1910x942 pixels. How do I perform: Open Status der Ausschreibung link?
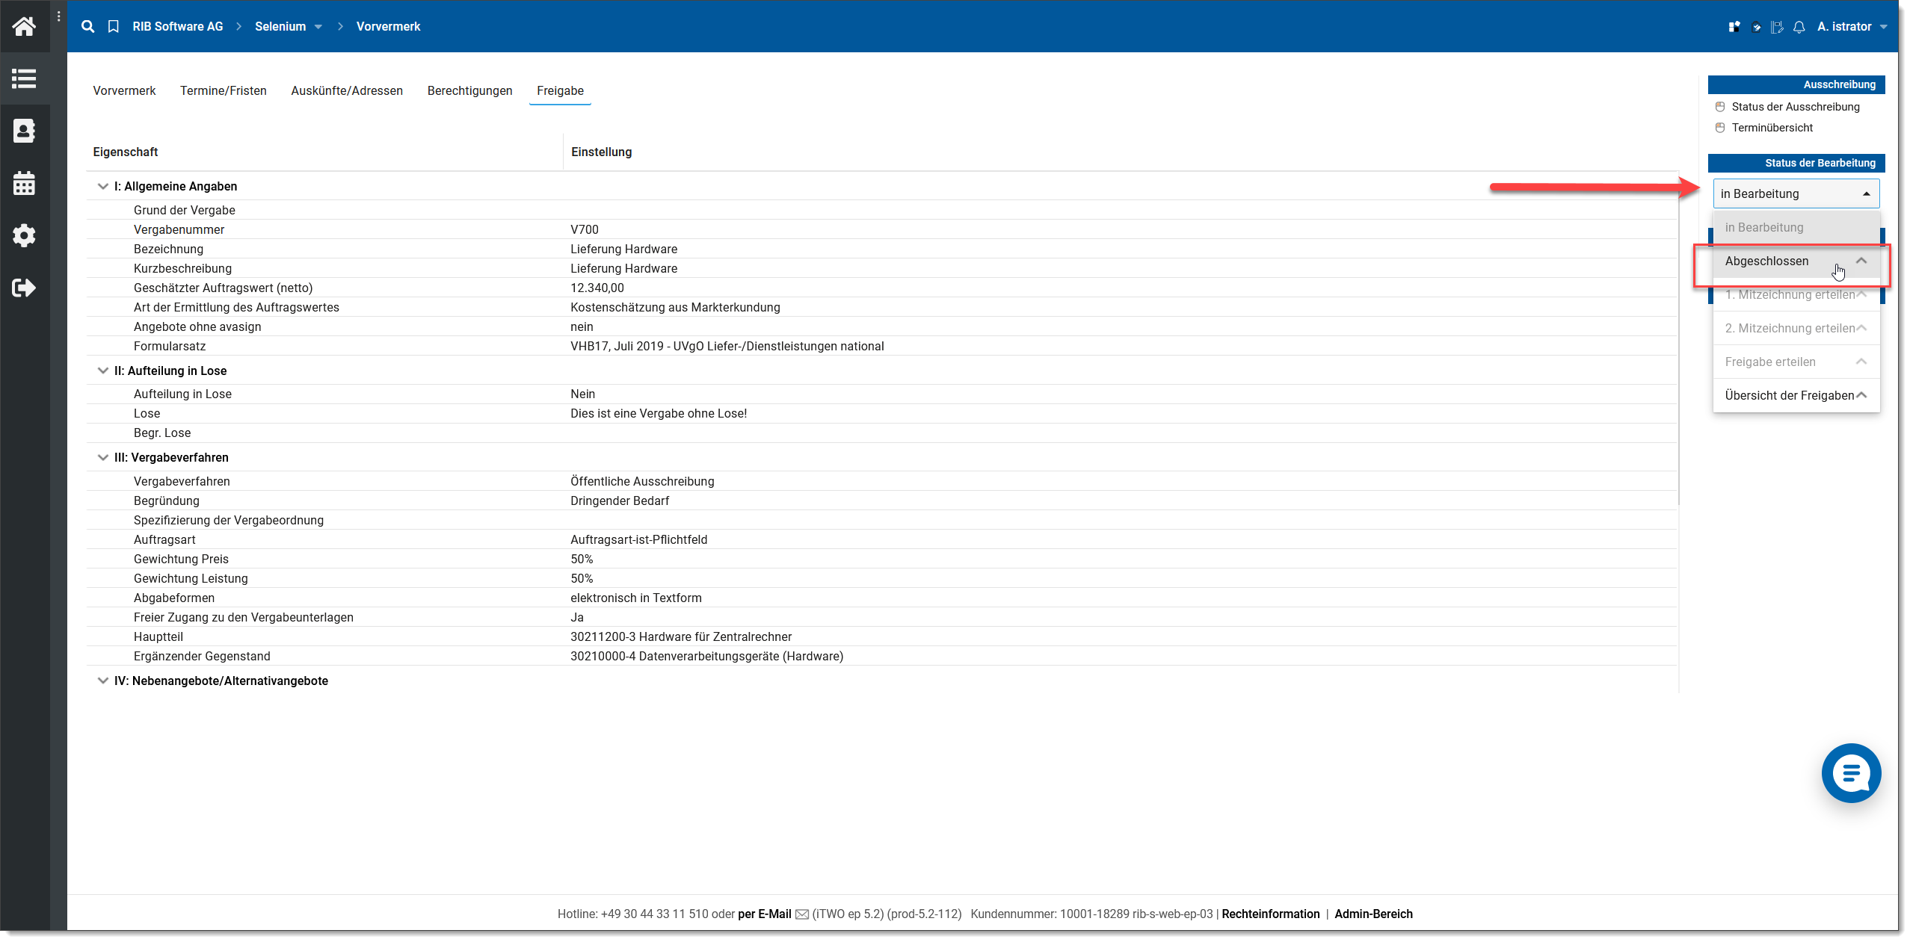(1795, 107)
